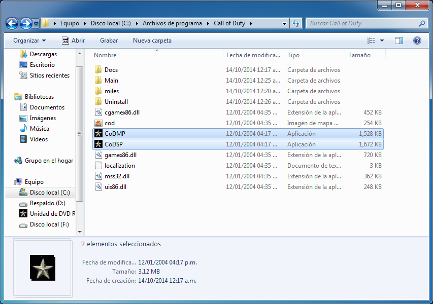Select the gamex86.dll file icon
Screen dimensions: 433x304
98,155
